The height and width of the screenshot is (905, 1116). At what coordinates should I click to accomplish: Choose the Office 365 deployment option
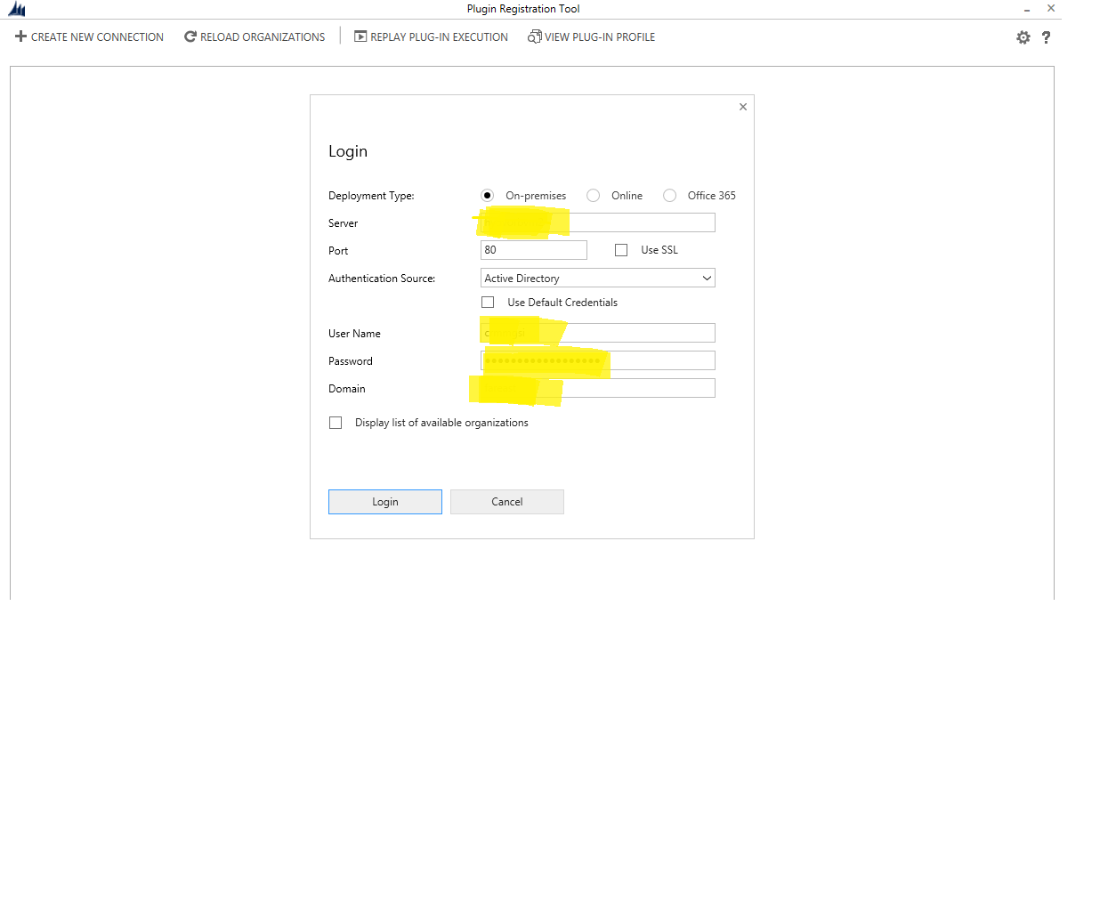pos(669,195)
